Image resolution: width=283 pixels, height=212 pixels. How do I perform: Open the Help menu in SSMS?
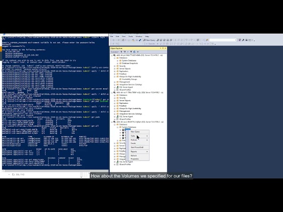tap(147, 36)
